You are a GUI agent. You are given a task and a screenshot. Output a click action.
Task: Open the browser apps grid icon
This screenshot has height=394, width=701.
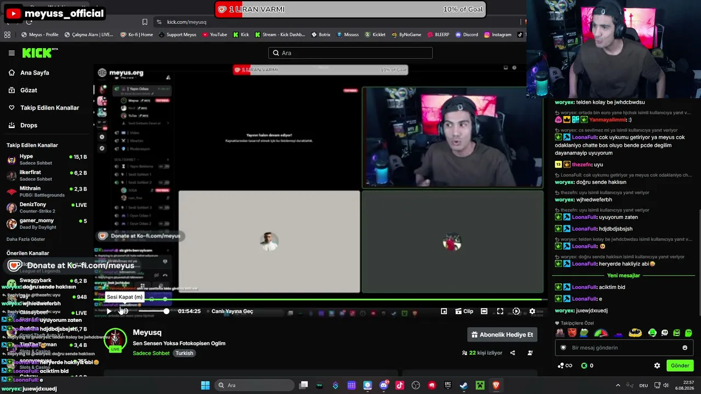pyautogui.click(x=7, y=34)
